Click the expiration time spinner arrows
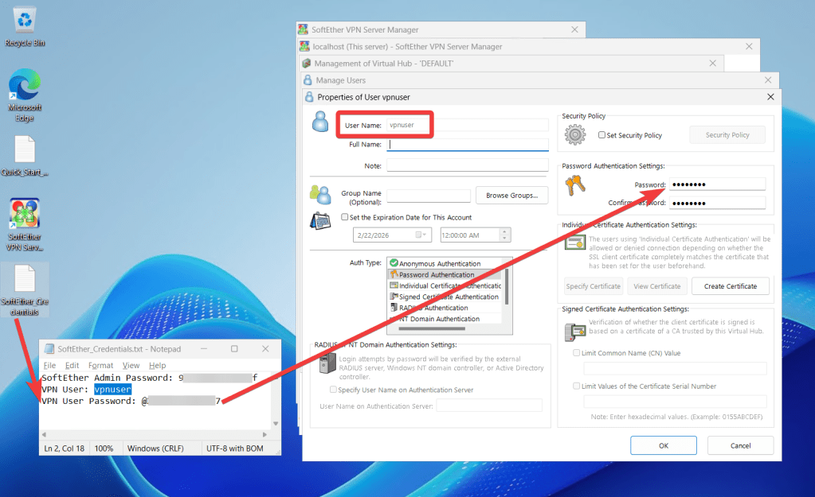 tap(503, 235)
